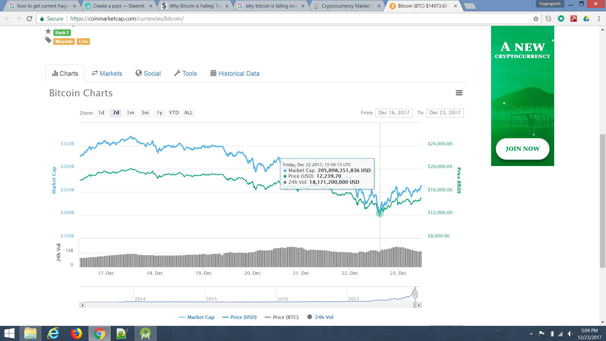Bookmark page with the address bar star
Viewport: 606px width, 341px height.
536,19
